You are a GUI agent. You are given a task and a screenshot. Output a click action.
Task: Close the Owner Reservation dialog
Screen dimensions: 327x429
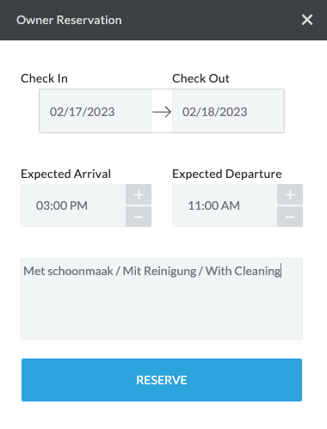click(x=307, y=20)
